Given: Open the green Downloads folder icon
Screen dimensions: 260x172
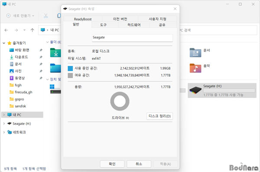Looking at the screenshot, I should 55,53.
